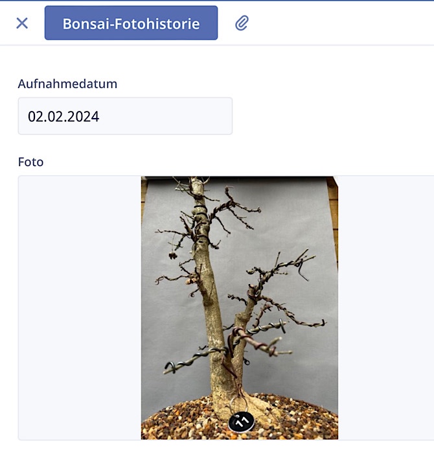
Task: Click empty Foto area right of the image
Action: 386,308
